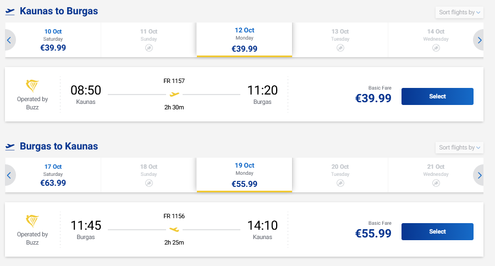Open Sort flights by dropdown for outbound flight
Viewport: 495px width, 266px height.
(459, 12)
